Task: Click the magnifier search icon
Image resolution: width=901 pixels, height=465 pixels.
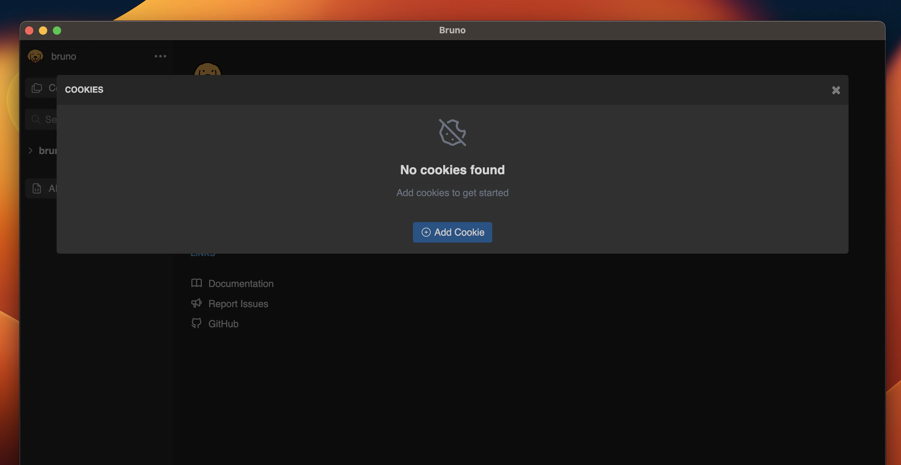Action: click(36, 119)
